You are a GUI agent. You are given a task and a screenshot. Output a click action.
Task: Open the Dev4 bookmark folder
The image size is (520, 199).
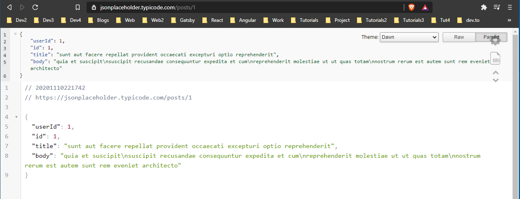click(x=71, y=20)
